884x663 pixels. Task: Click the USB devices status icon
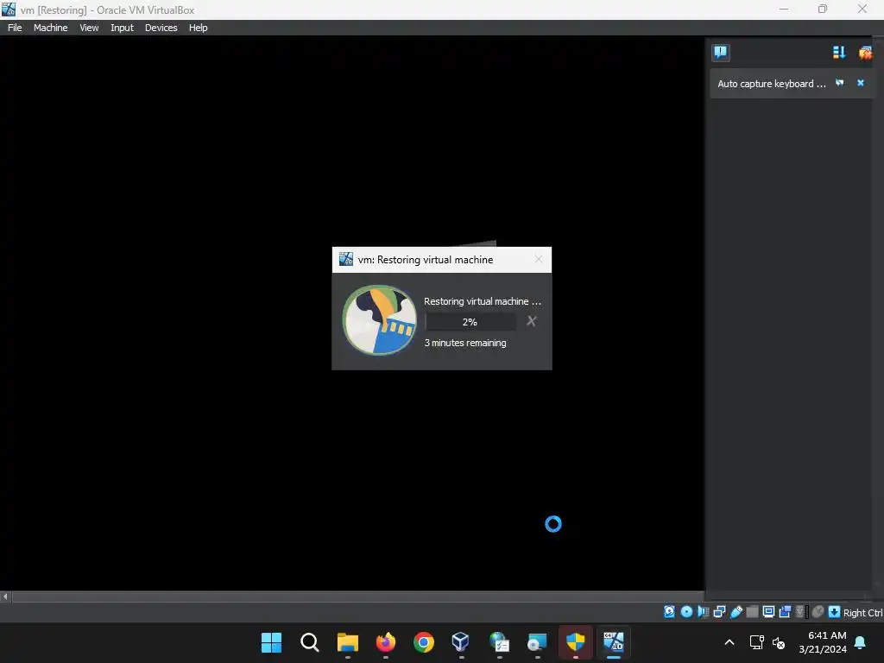pos(736,612)
